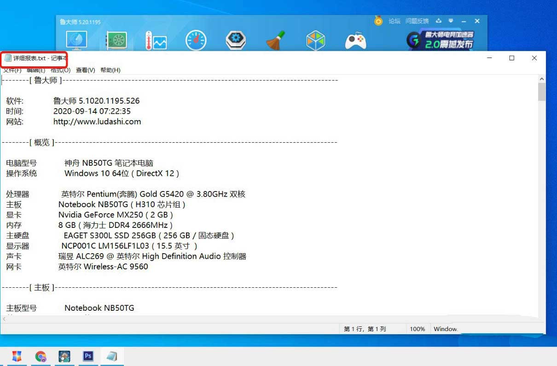Open the 格式(O) menu in Notepad
Screen dimensions: 557x366
point(60,70)
